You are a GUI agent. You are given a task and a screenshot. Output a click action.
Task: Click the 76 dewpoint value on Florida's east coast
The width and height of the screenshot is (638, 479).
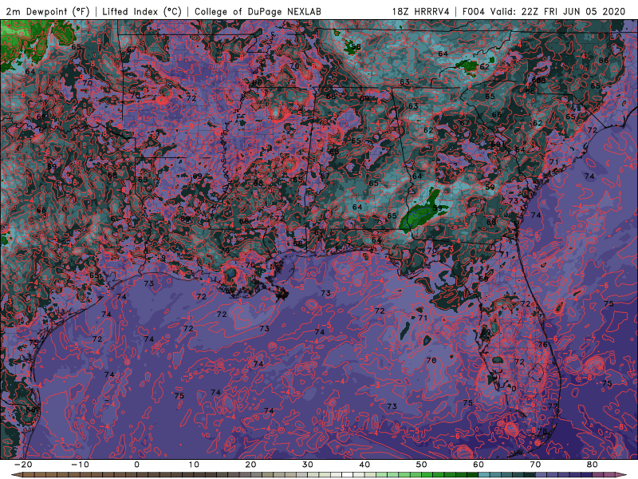click(543, 344)
